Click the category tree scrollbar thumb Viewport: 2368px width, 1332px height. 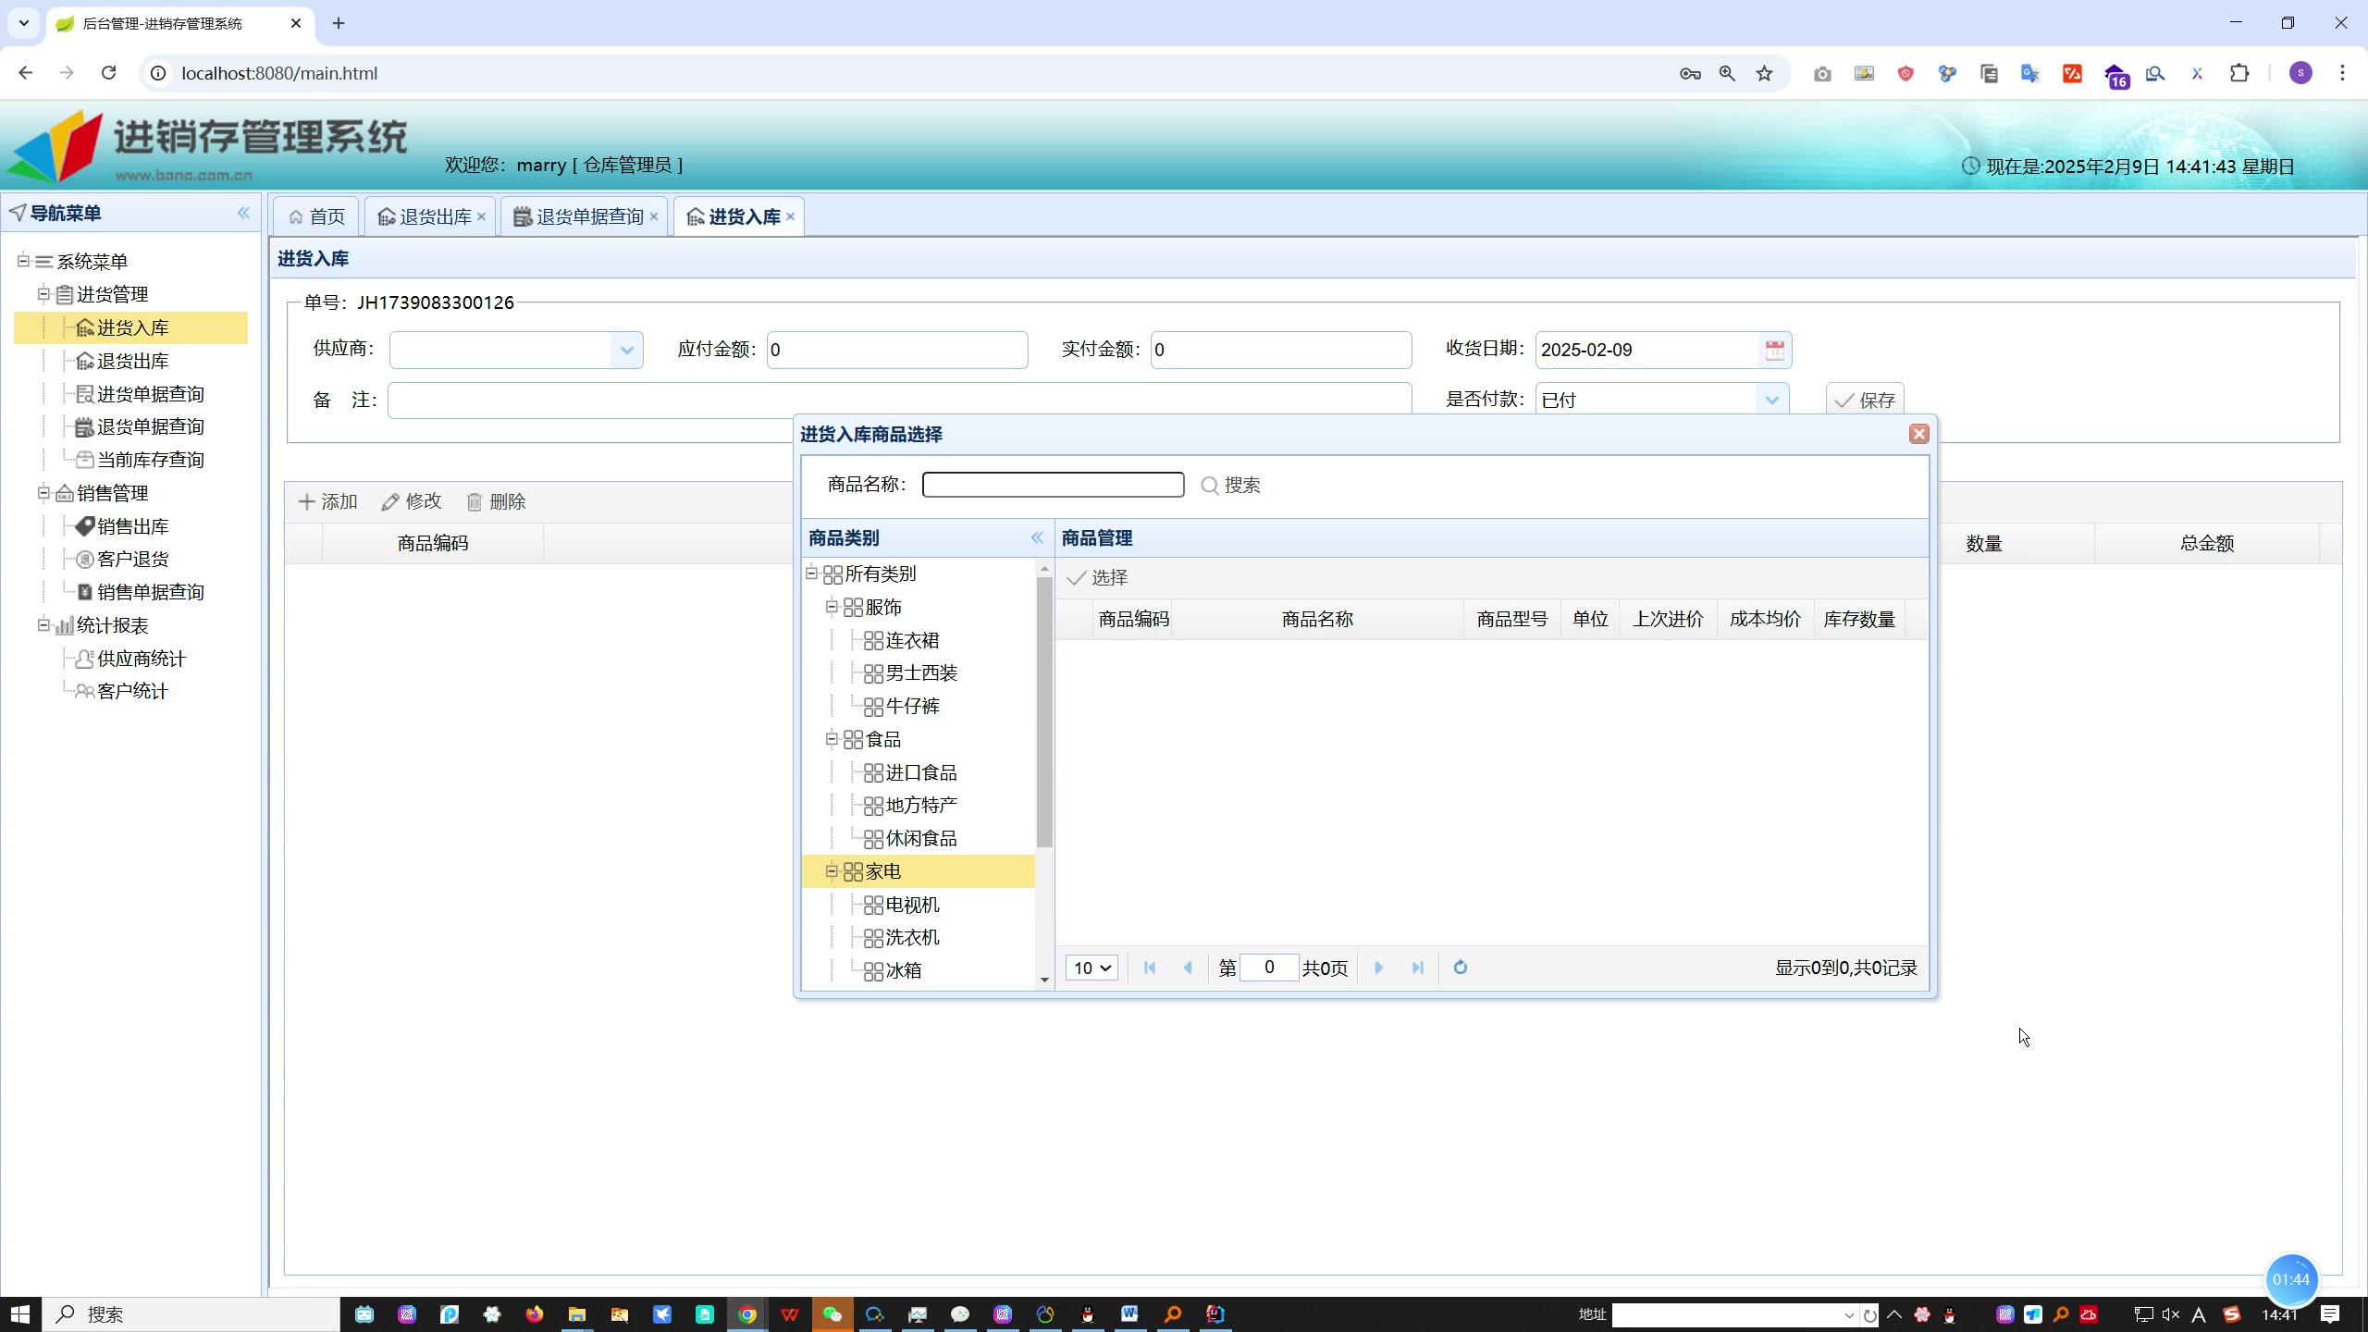click(x=1044, y=712)
